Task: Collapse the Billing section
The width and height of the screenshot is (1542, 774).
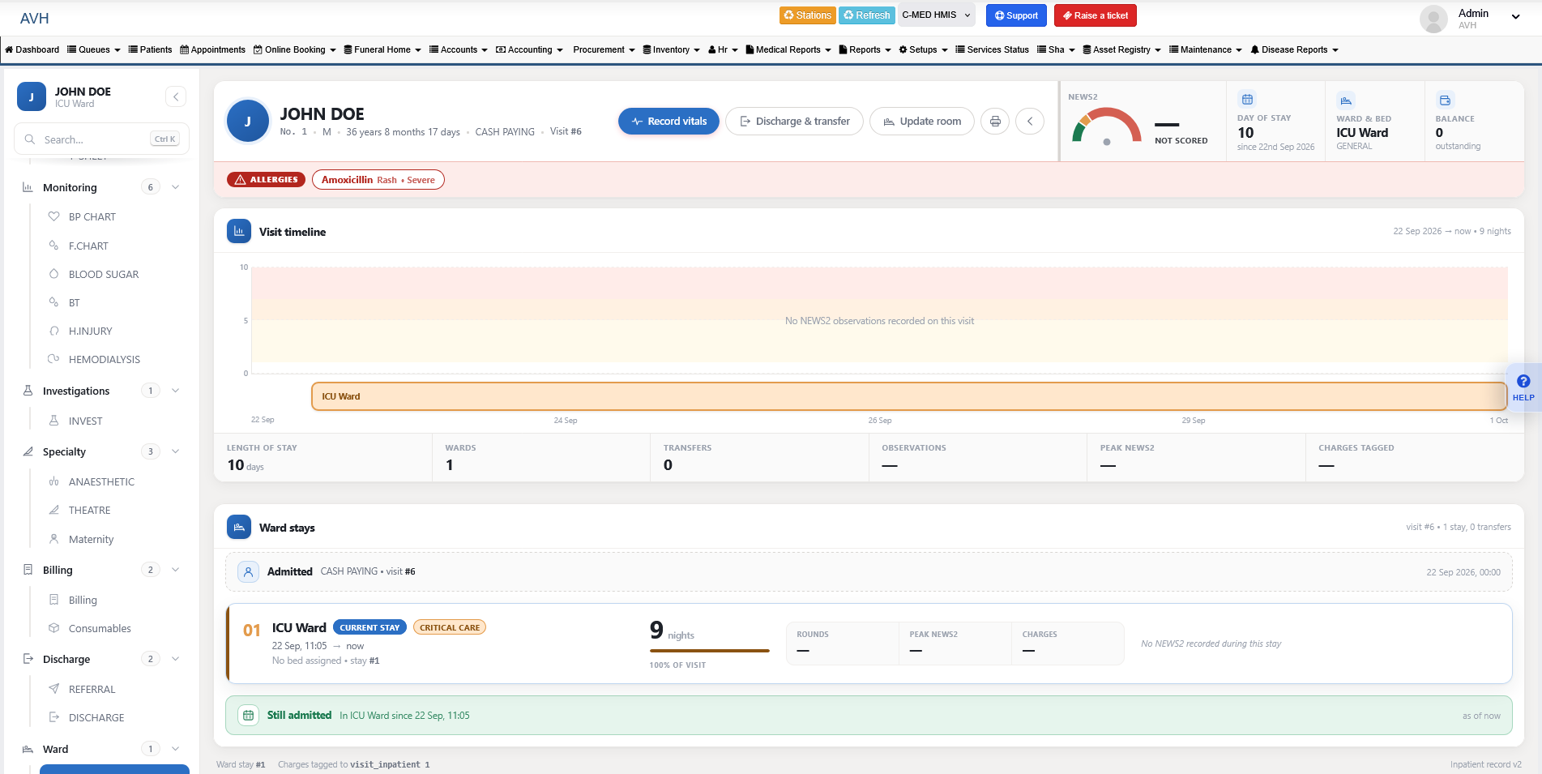Action: [x=175, y=570]
